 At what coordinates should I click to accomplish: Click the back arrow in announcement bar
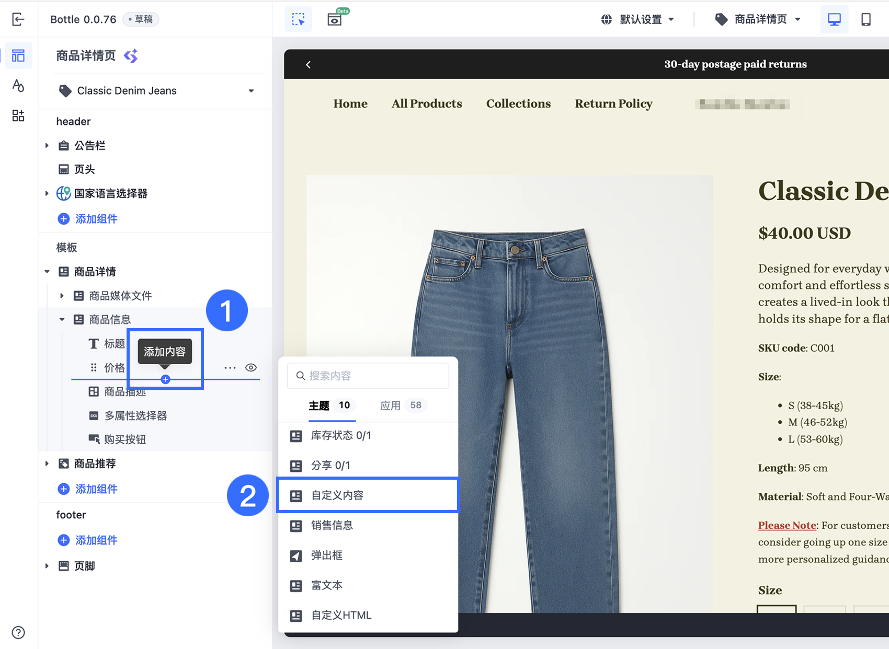pyautogui.click(x=308, y=64)
